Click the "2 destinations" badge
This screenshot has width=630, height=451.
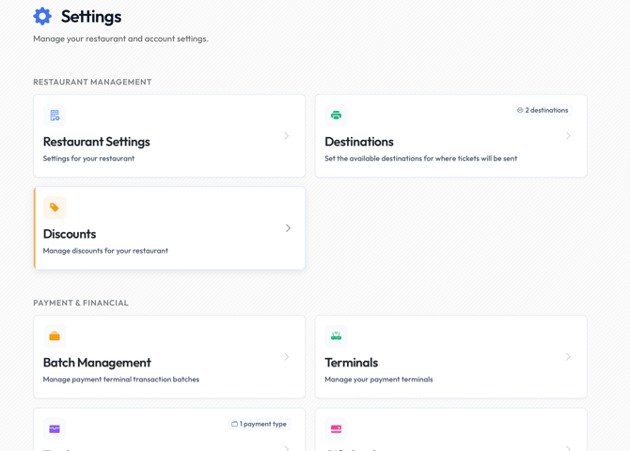tap(543, 110)
